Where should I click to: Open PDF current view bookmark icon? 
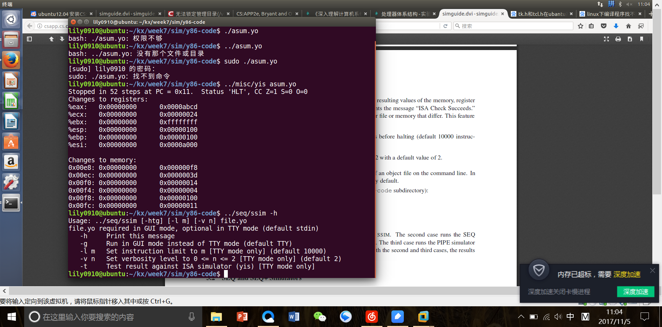642,39
